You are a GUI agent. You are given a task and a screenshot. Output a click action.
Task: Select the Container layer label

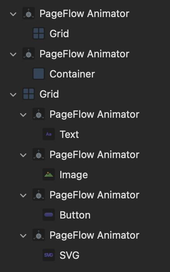pos(72,74)
